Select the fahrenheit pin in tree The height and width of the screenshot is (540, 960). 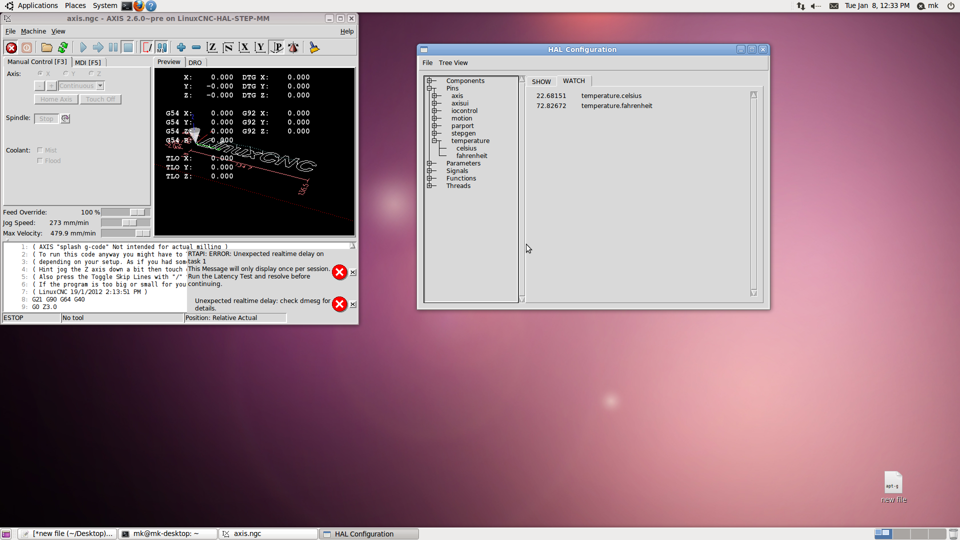click(x=471, y=156)
